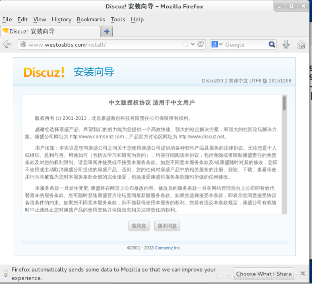Maximize the Firefox window
Image resolution: width=312 pixels, height=284 pixels.
click(x=291, y=6)
